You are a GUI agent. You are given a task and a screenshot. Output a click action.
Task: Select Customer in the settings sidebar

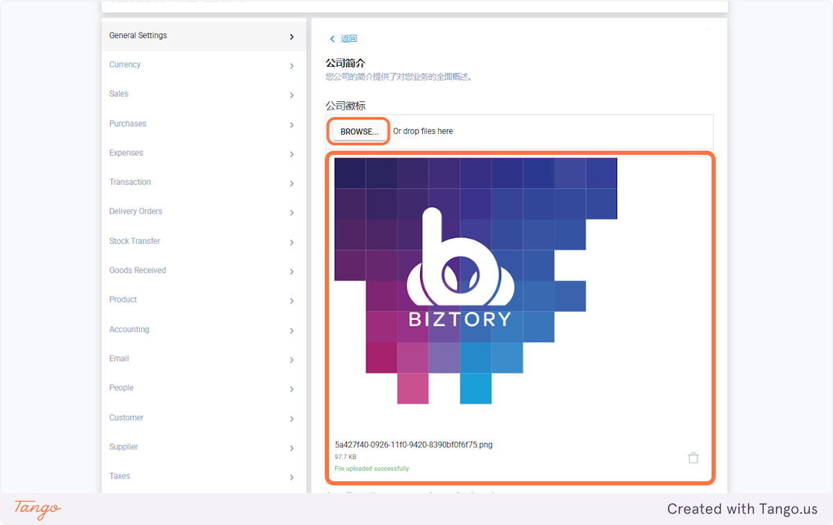pos(203,417)
